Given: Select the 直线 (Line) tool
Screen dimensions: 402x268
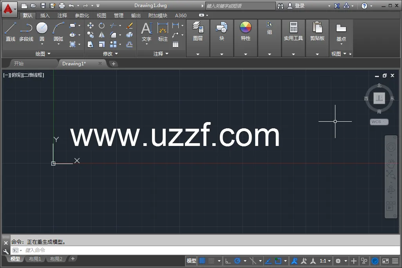Looking at the screenshot, I should click(11, 31).
